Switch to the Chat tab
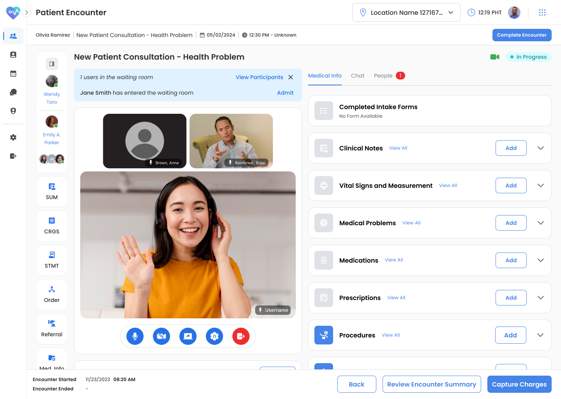 (357, 75)
